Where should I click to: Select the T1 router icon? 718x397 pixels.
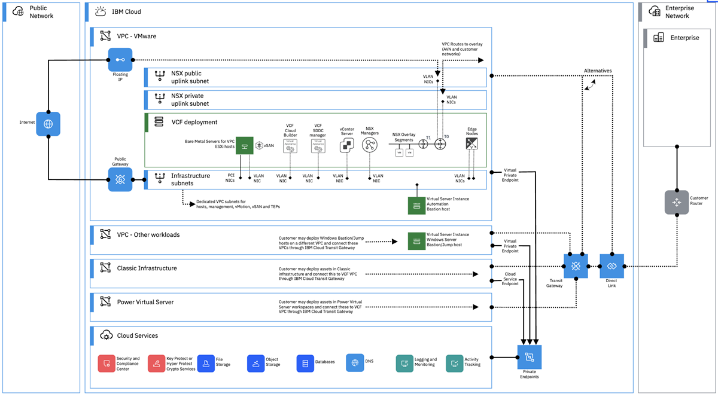point(424,144)
